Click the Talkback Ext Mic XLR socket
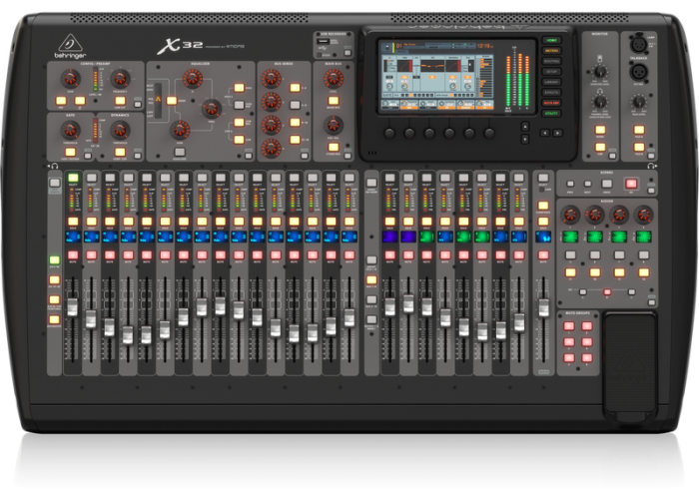699x499 pixels. tap(638, 71)
